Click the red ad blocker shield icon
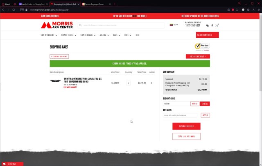Viewport: 262px width, 166px height. pos(233,10)
